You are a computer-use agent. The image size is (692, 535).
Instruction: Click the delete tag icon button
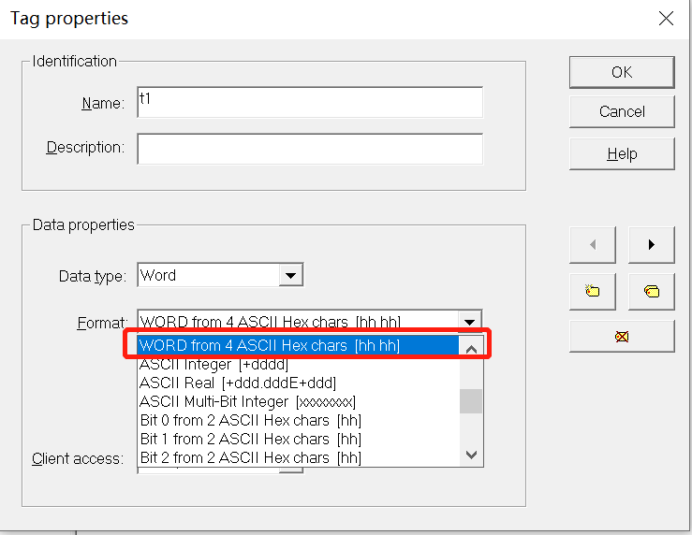621,336
